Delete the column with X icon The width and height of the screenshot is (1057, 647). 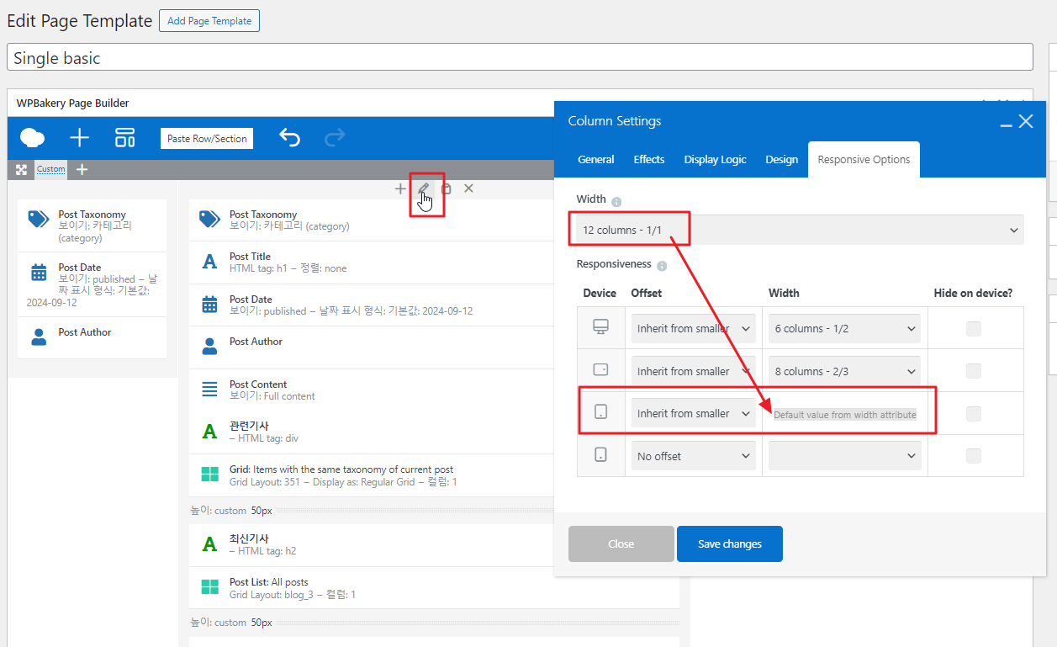pos(468,188)
